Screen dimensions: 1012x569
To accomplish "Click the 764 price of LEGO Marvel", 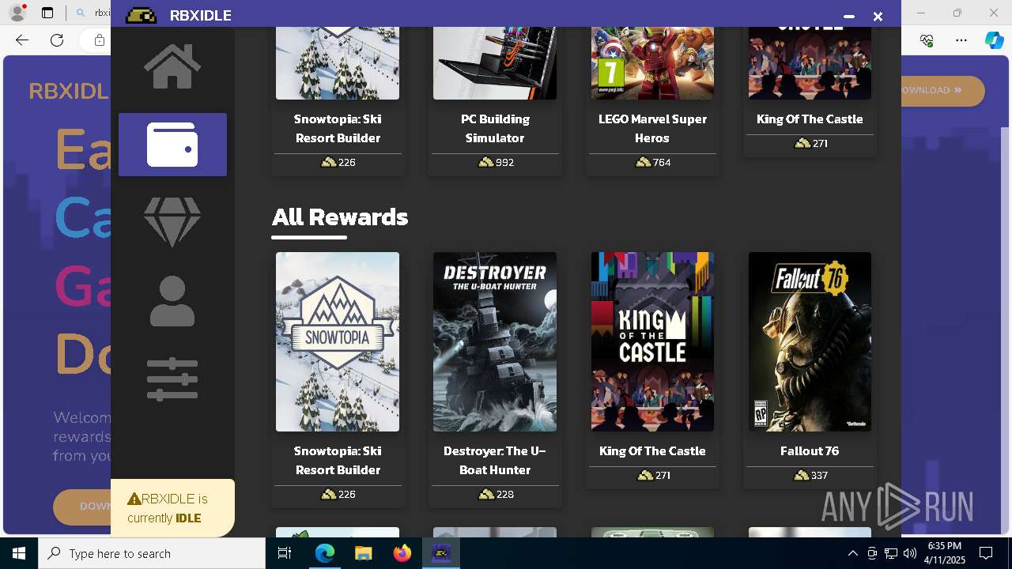I will coord(662,162).
